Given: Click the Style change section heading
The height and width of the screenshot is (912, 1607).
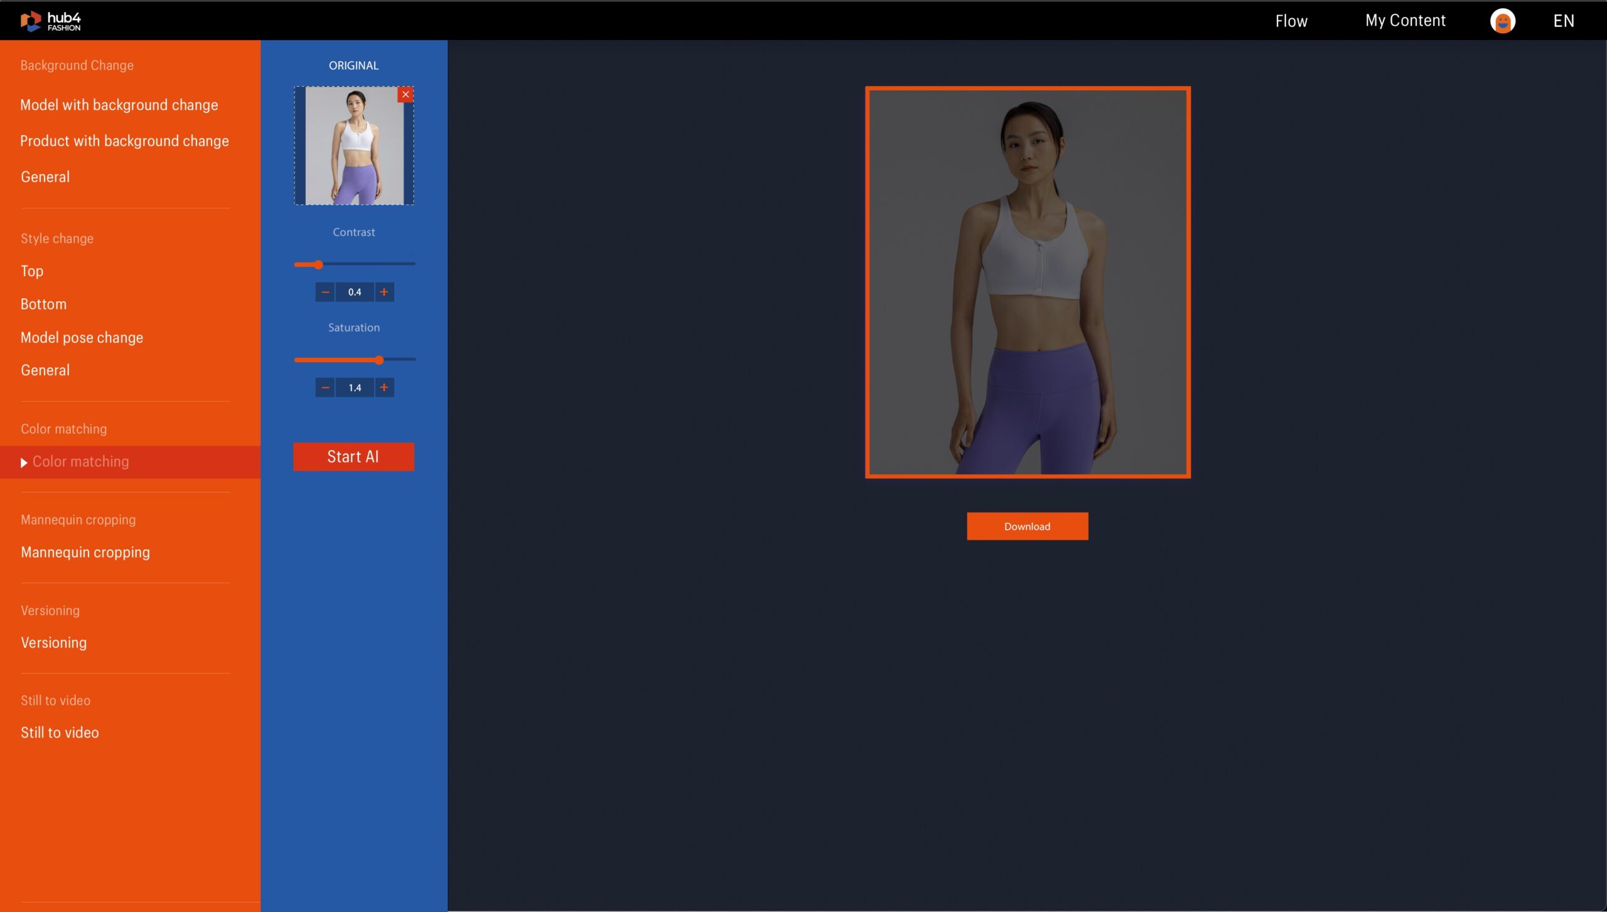Looking at the screenshot, I should point(57,239).
